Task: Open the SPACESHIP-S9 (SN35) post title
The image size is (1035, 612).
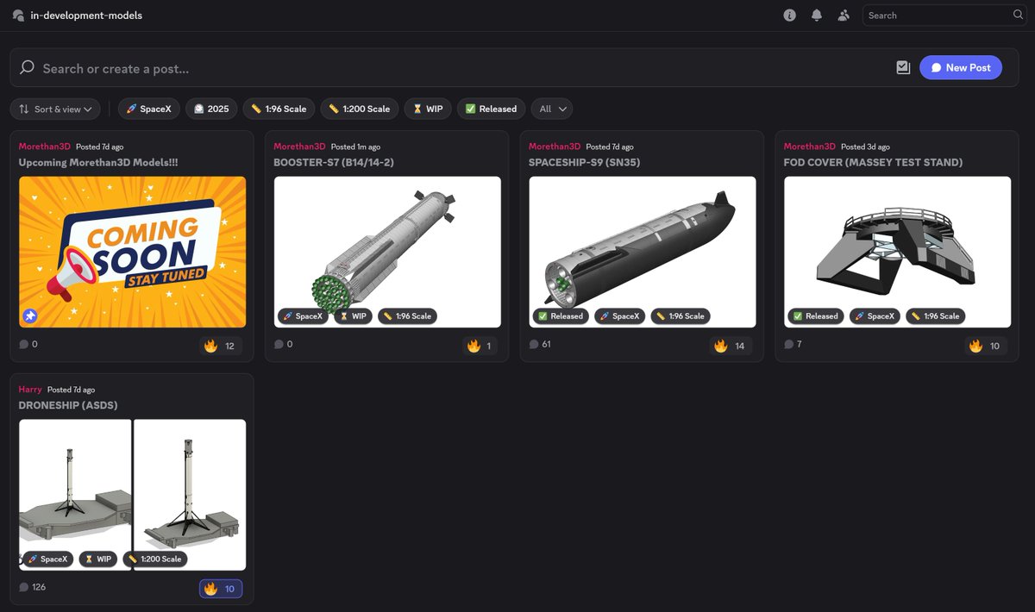Action: (584, 162)
